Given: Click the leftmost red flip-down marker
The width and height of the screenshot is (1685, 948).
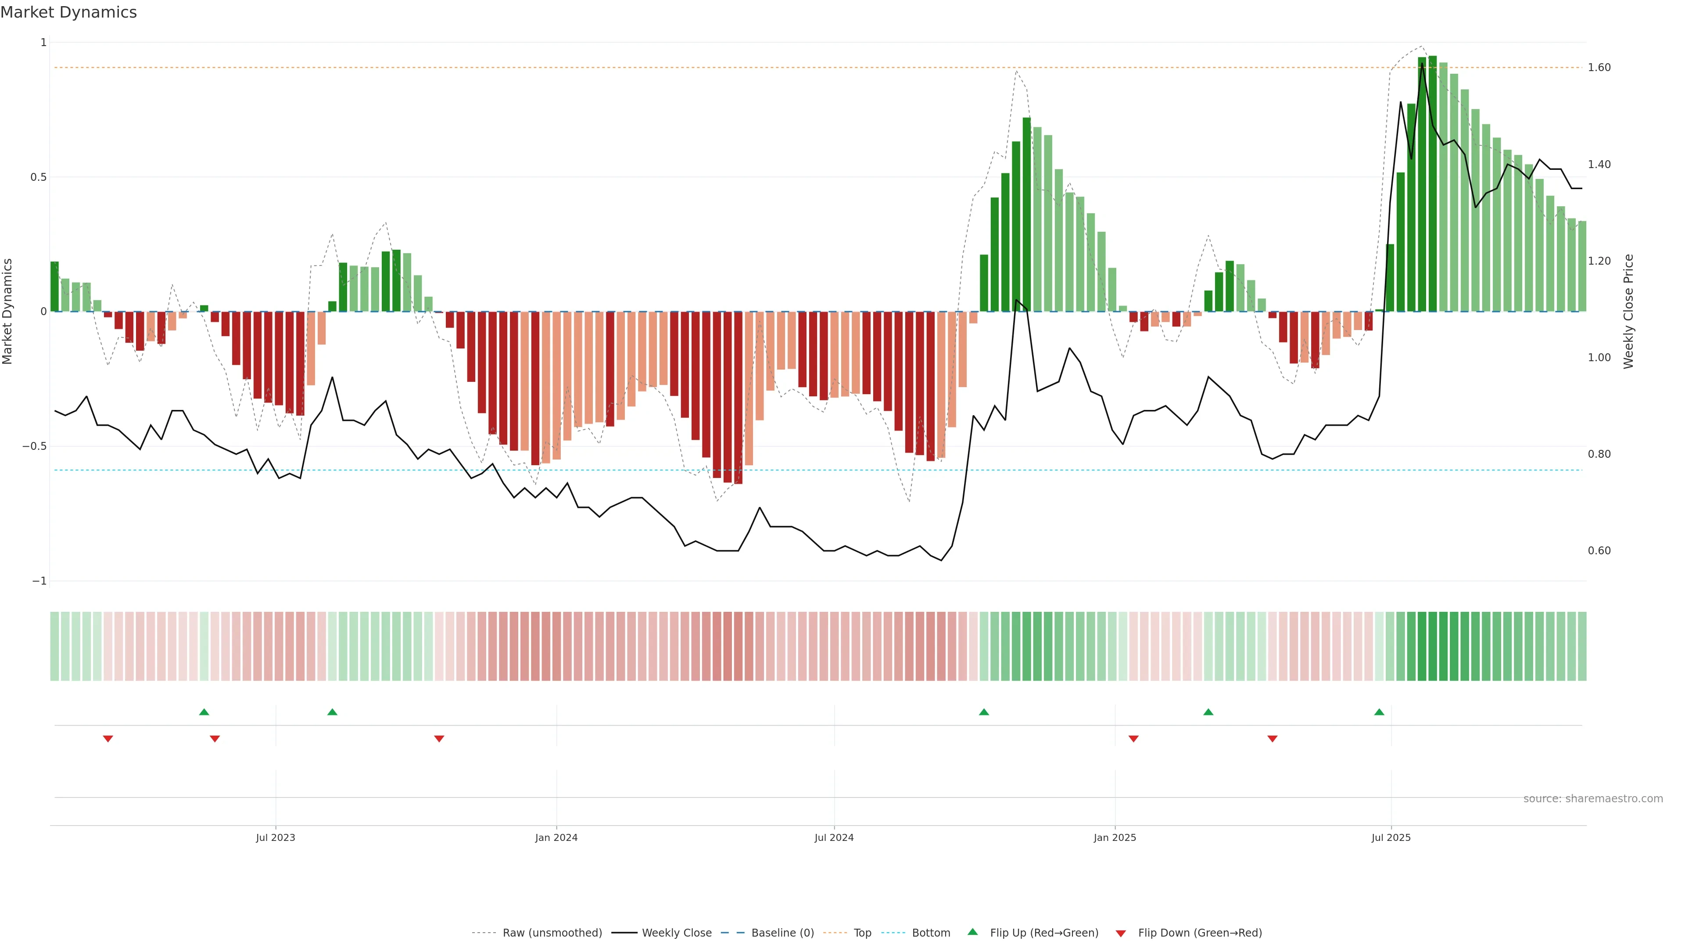Looking at the screenshot, I should 108,739.
